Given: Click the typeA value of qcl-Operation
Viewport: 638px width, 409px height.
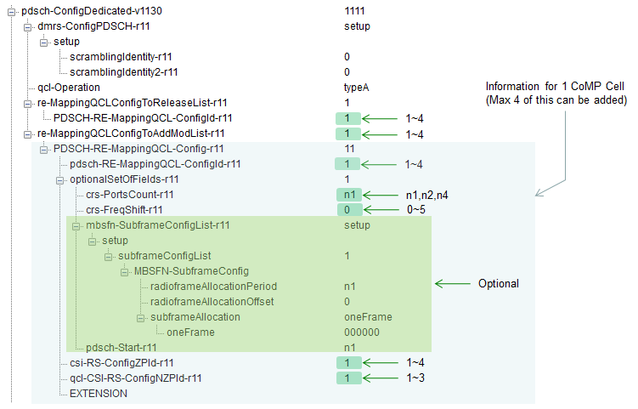Looking at the screenshot, I should 357,88.
